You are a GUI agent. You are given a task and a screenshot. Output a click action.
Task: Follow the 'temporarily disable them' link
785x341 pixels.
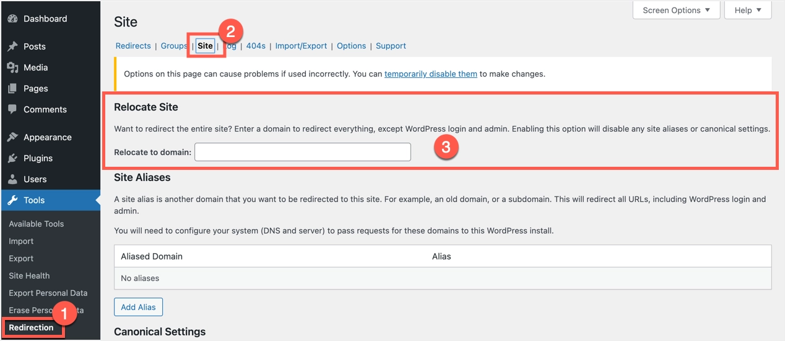[x=431, y=74]
